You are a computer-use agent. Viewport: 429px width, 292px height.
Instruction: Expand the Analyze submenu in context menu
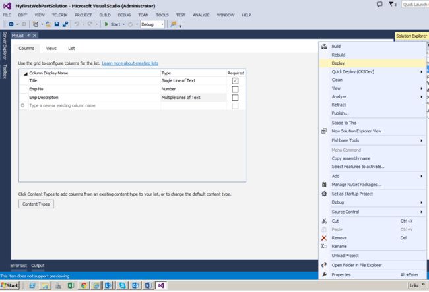point(422,97)
